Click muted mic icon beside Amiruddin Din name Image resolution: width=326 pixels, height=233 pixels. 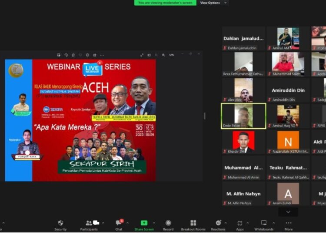click(269, 100)
